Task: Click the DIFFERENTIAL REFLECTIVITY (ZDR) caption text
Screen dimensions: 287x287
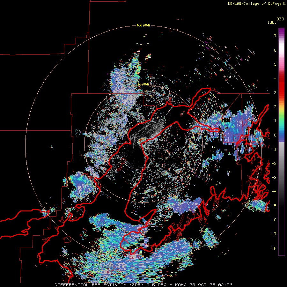Action: coord(99,285)
